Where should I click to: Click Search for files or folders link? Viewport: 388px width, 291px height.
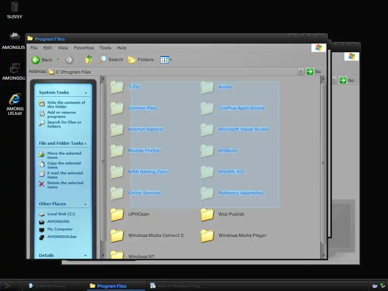(64, 124)
